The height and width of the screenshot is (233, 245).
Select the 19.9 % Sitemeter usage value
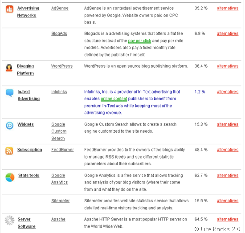[x=201, y=200]
